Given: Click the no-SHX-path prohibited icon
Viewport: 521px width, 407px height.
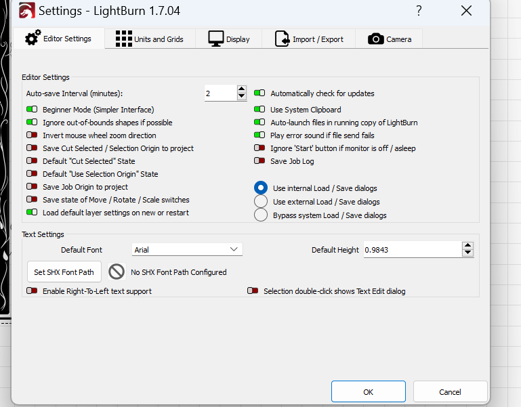Looking at the screenshot, I should pyautogui.click(x=117, y=272).
